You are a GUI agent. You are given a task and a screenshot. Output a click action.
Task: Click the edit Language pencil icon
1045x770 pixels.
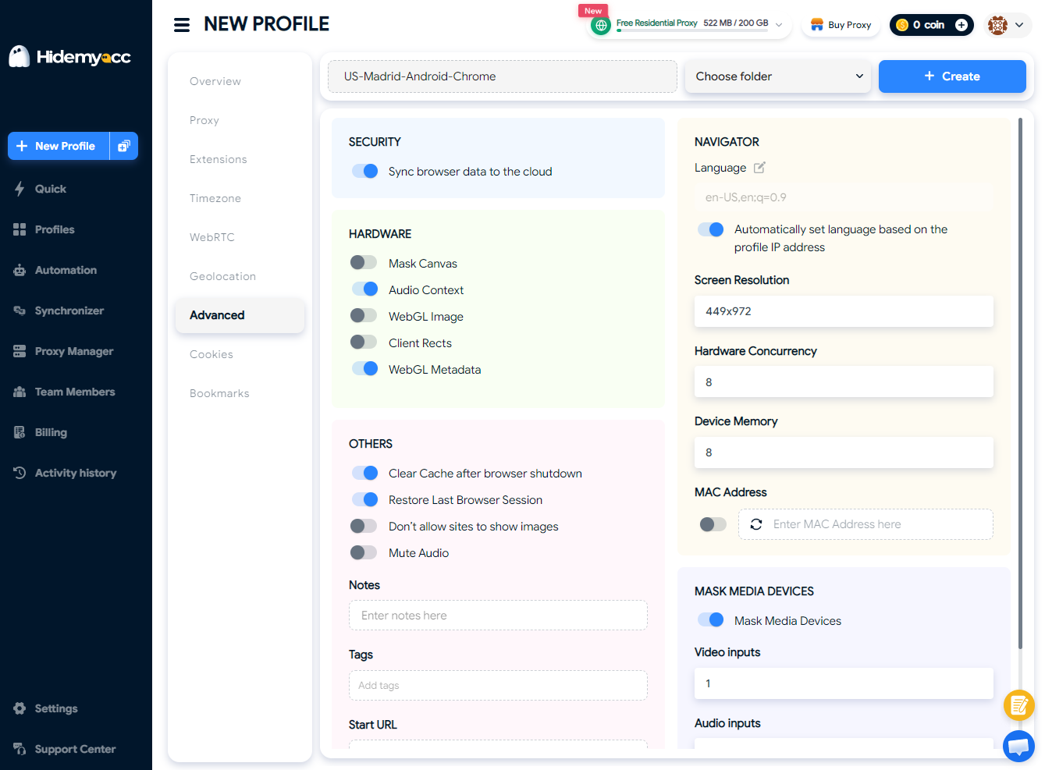coord(759,168)
